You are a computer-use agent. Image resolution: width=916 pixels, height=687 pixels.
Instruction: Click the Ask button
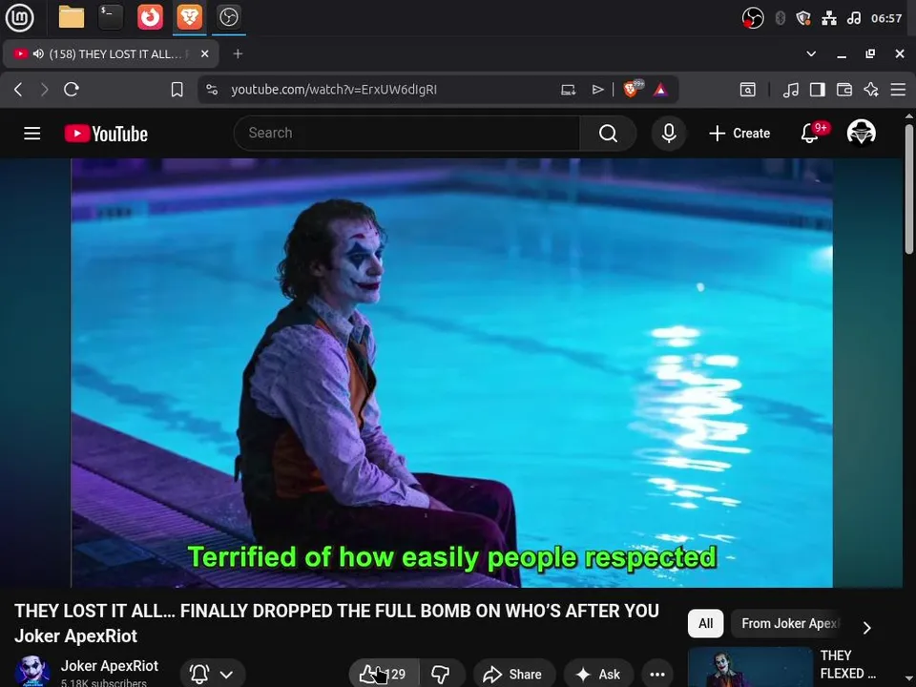point(598,674)
